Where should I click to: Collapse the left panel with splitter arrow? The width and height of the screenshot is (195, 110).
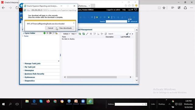[60, 55]
